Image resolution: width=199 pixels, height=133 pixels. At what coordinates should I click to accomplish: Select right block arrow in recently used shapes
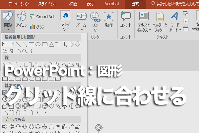pyautogui.click(x=71, y=44)
